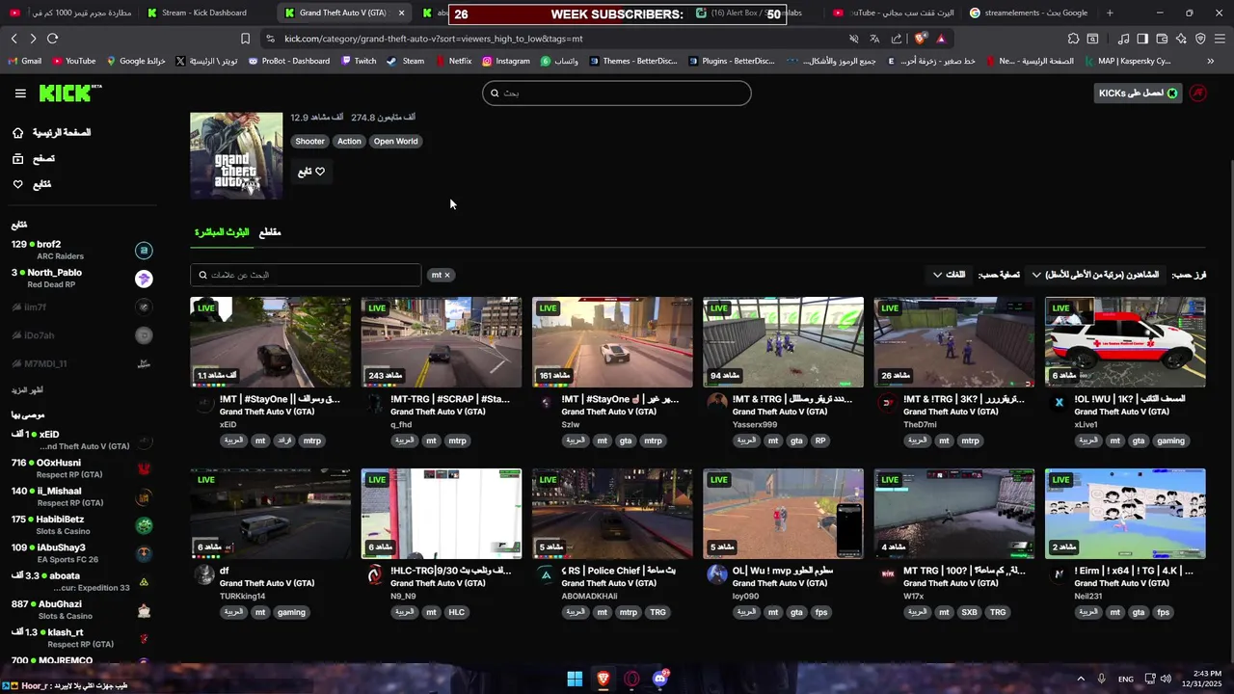1234x694 pixels.
Task: Open the Twitch bookmark
Action: (x=359, y=61)
